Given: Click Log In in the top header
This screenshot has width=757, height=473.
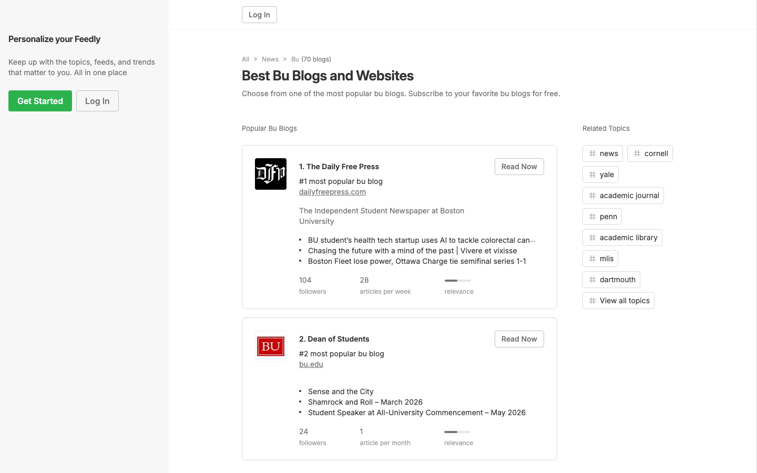Looking at the screenshot, I should point(259,15).
